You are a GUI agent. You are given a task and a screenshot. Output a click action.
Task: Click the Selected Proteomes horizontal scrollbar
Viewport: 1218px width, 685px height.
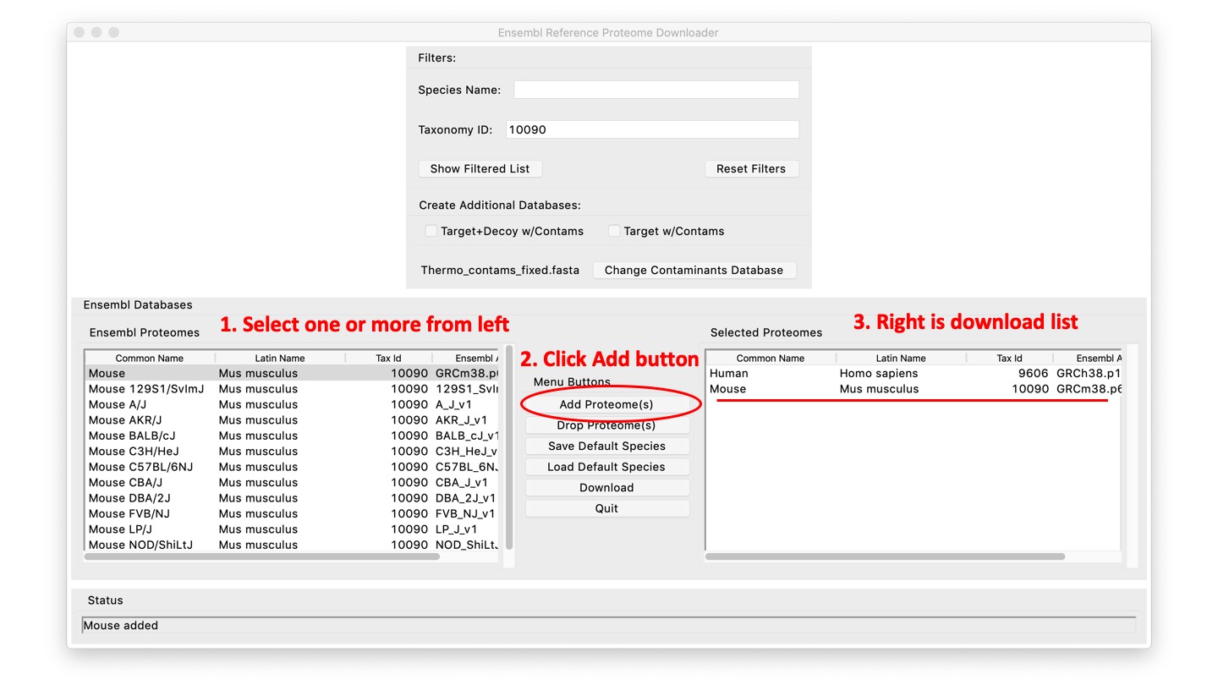pos(885,556)
